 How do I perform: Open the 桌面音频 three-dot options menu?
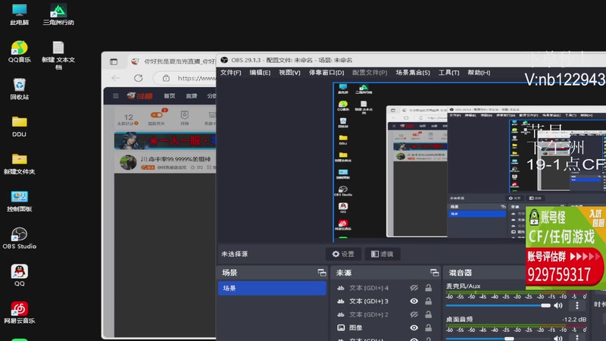pyautogui.click(x=577, y=338)
